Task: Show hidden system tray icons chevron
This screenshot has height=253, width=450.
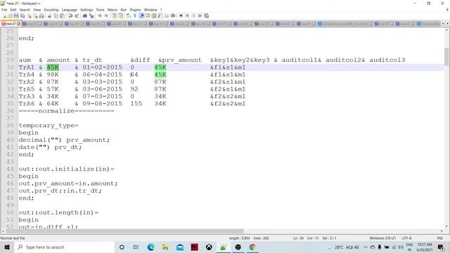Action: click(366, 247)
